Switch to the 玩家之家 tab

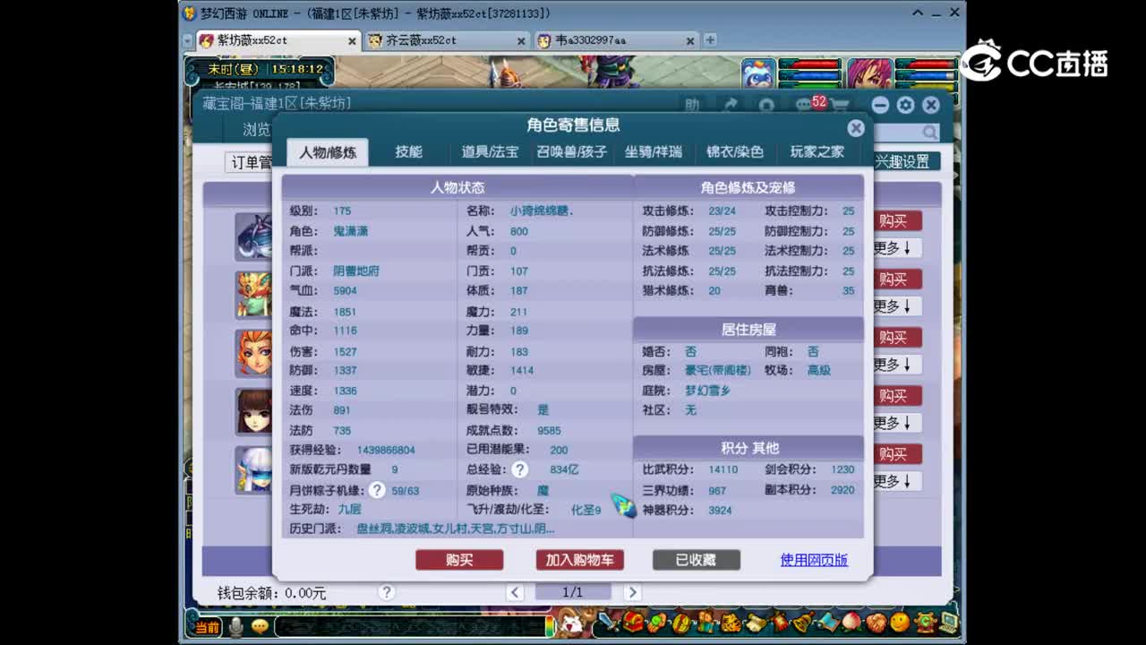[817, 152]
